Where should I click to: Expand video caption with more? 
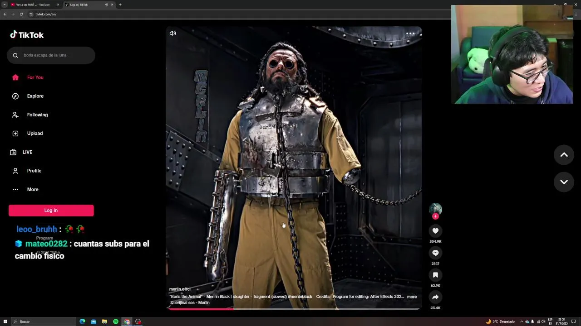click(412, 297)
